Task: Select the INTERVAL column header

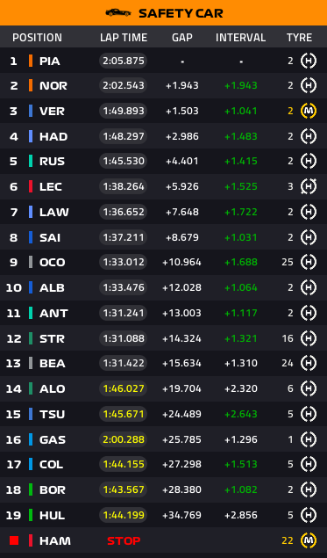Action: [x=241, y=38]
